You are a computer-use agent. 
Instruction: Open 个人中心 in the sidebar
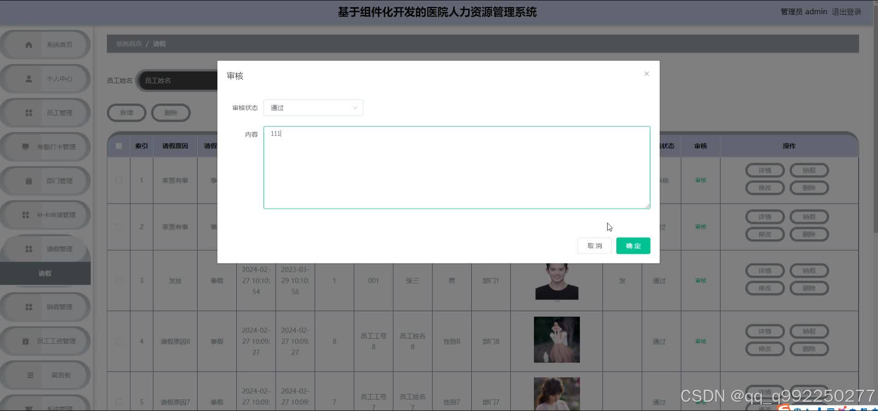[x=45, y=79]
